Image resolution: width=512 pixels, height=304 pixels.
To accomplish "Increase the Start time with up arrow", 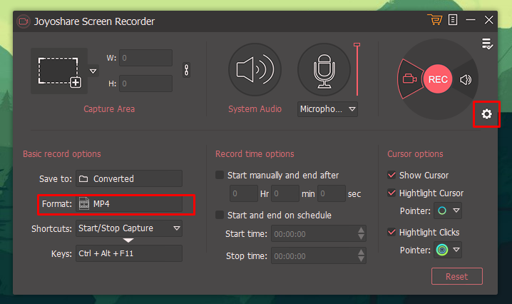I will [361, 230].
